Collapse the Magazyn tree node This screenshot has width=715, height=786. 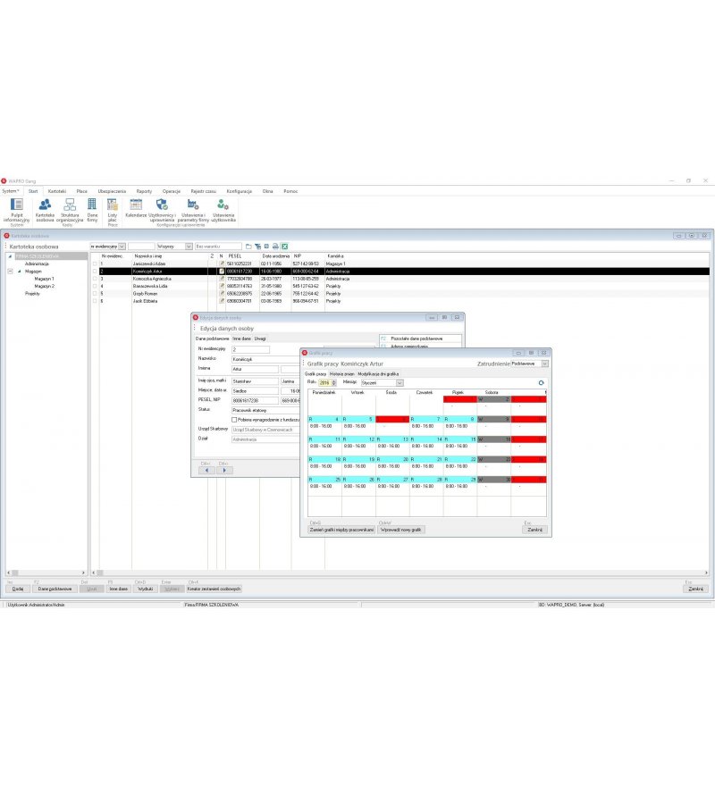(10, 272)
